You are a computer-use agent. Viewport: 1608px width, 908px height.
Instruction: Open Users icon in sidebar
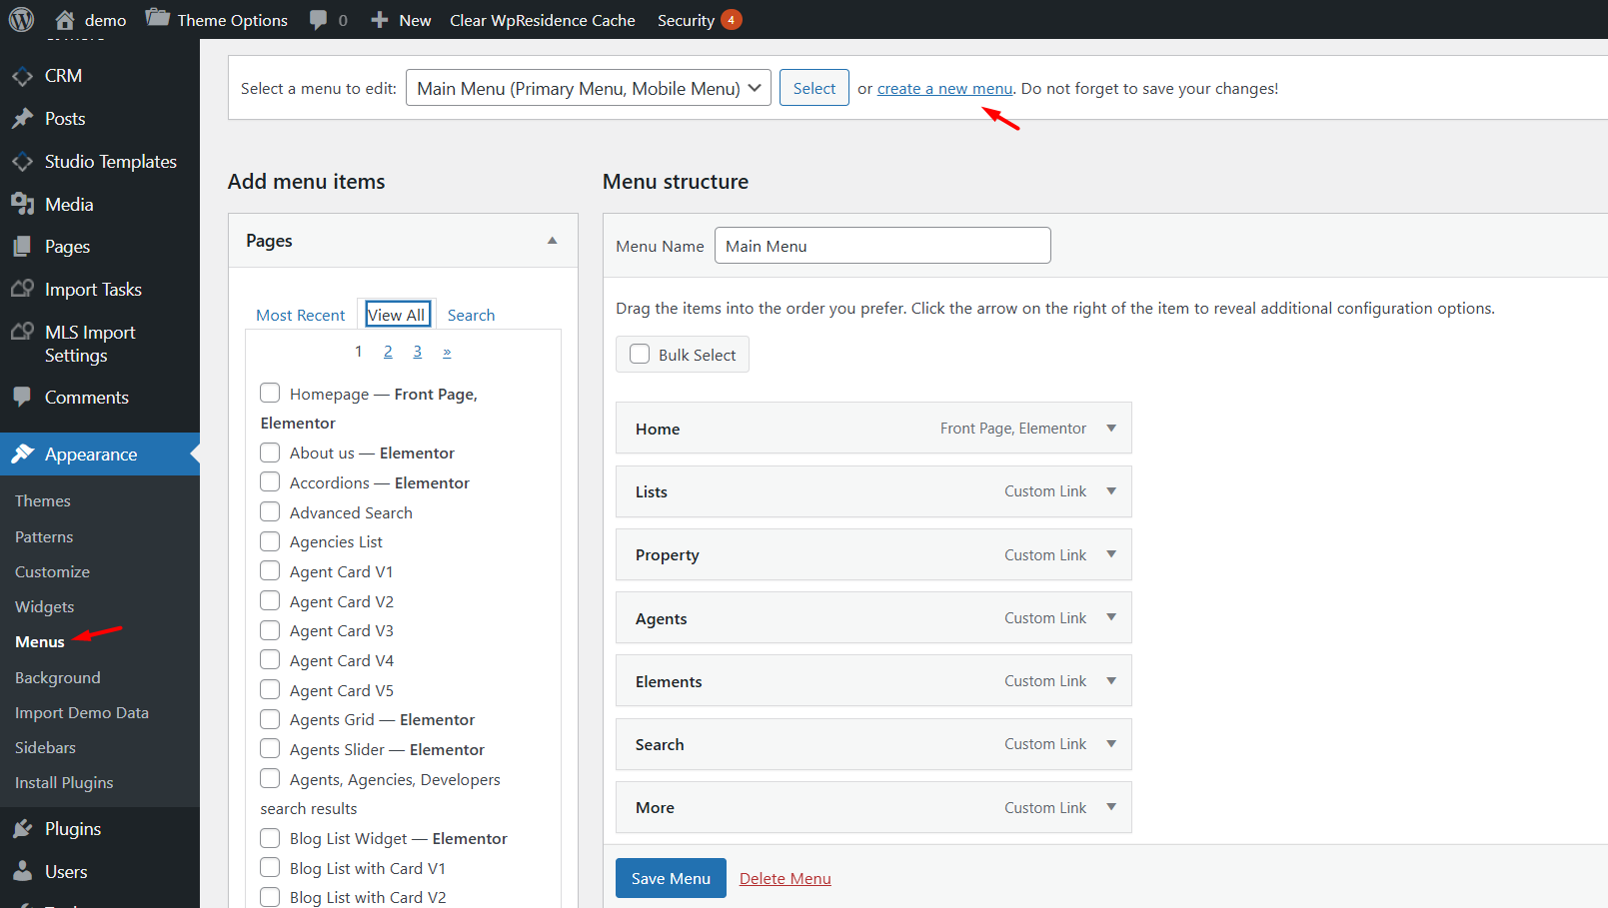(22, 872)
